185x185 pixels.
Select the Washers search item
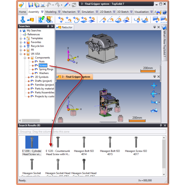tap(44, 73)
